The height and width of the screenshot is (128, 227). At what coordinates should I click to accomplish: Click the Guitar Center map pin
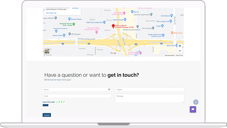(x=64, y=35)
